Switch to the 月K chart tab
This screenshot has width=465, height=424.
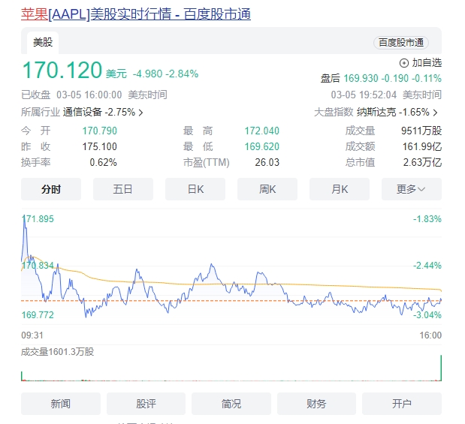340,189
